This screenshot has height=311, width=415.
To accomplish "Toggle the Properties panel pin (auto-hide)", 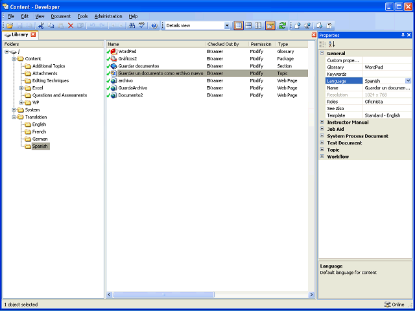I will coord(403,35).
